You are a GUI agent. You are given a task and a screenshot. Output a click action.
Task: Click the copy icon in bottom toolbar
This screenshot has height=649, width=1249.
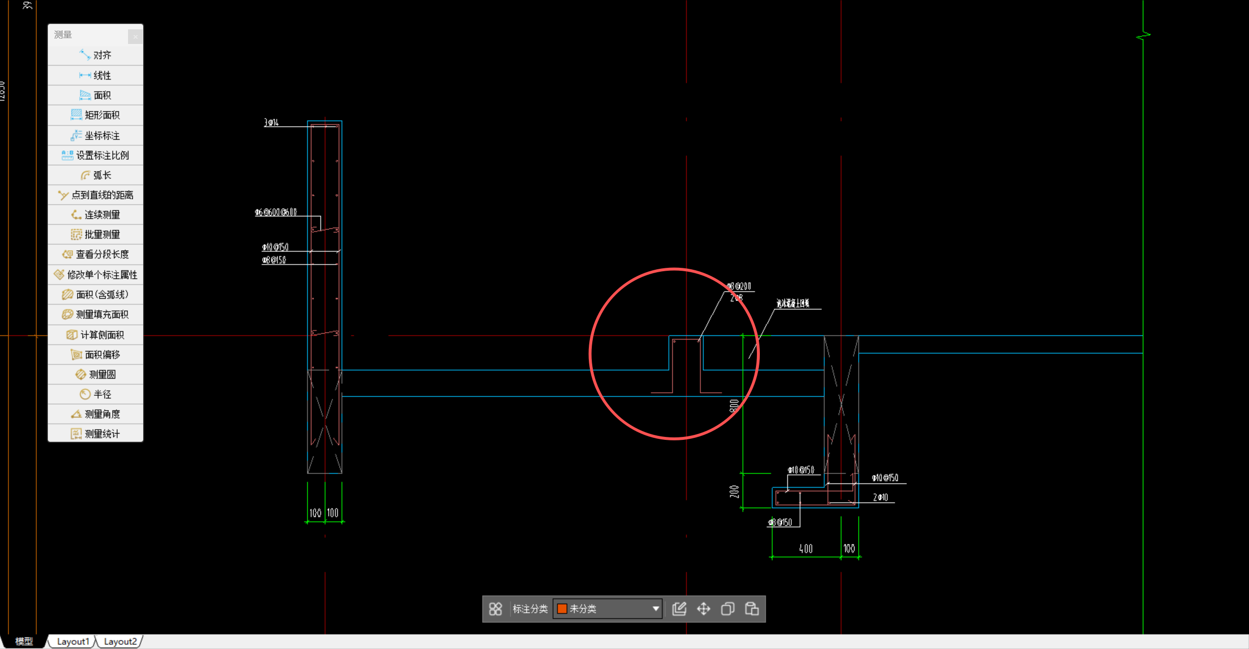coord(728,608)
